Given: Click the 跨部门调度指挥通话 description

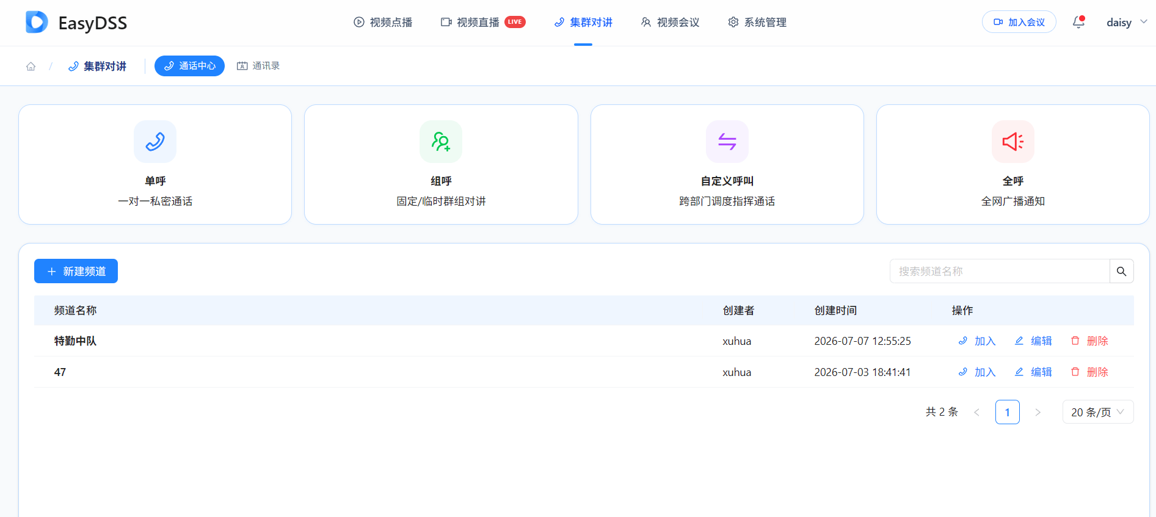Looking at the screenshot, I should 727,201.
